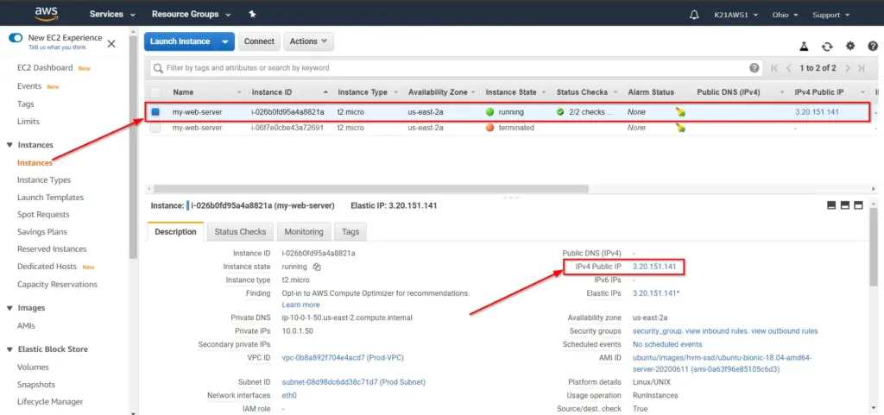Go to the last page of results
The width and height of the screenshot is (884, 415).
point(862,68)
